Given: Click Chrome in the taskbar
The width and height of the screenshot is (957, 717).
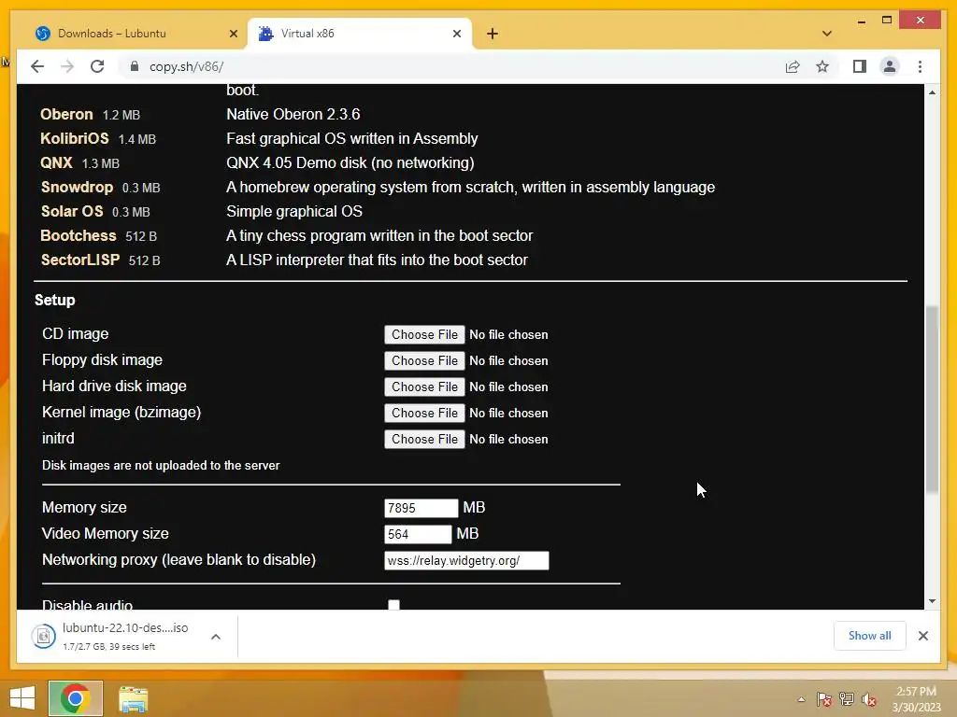Looking at the screenshot, I should tap(76, 698).
